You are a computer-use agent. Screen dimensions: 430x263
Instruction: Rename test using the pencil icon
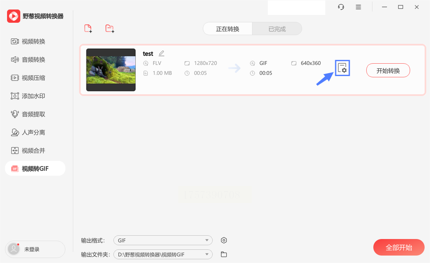click(x=161, y=53)
